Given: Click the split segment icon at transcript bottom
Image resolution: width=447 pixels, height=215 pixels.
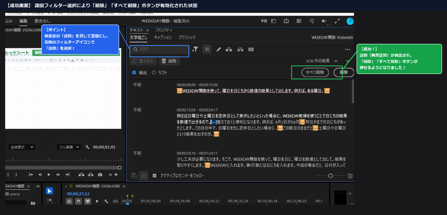Looking at the screenshot, I should pyautogui.click(x=144, y=176).
